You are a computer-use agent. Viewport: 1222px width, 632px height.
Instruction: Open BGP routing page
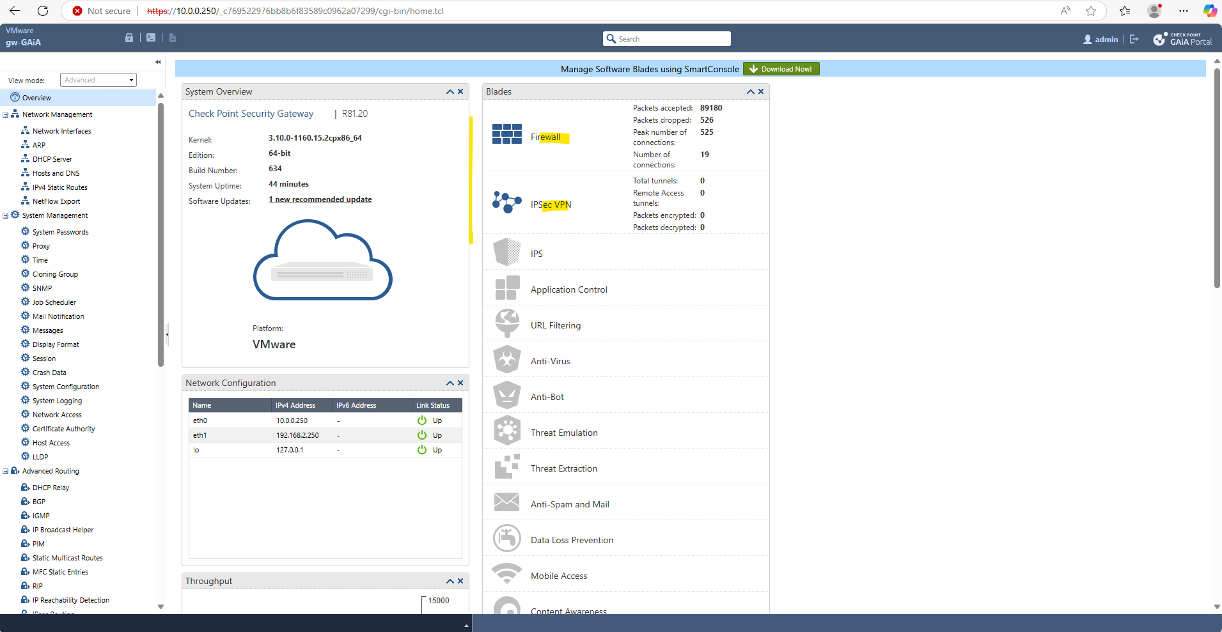pyautogui.click(x=39, y=502)
